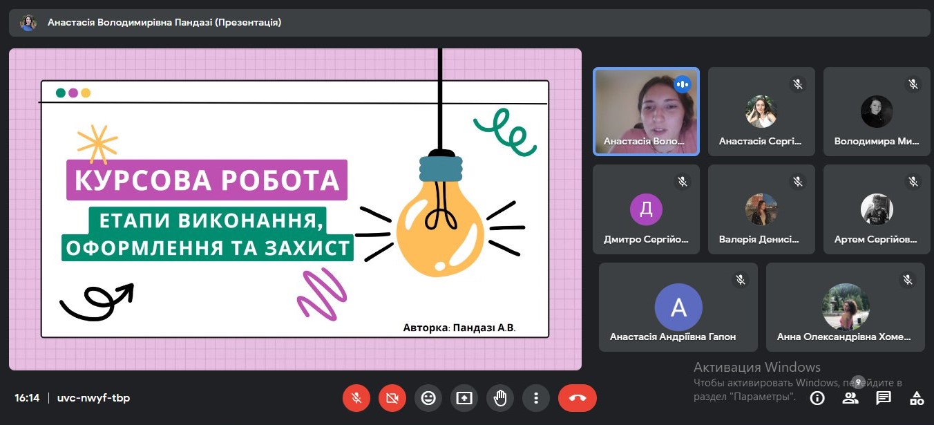934x425 pixels.
Task: Click Анастасія Андріївна Гапон's tile
Action: [678, 308]
